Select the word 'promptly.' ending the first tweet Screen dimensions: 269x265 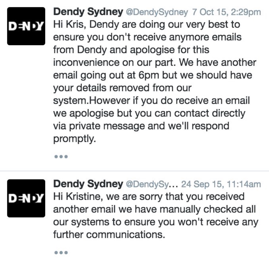point(75,139)
